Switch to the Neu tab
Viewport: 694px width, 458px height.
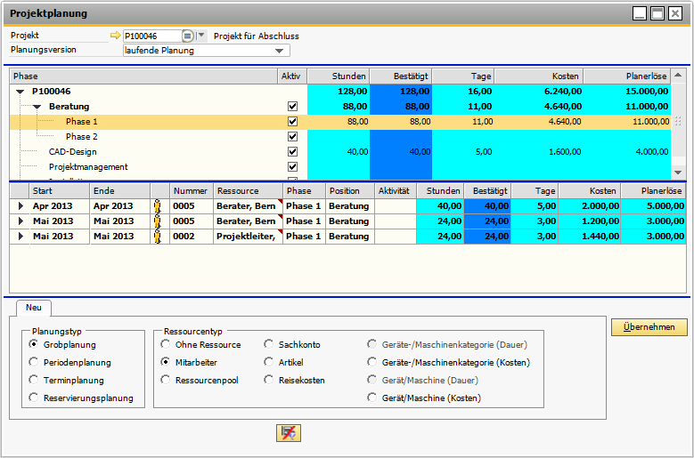pyautogui.click(x=33, y=308)
